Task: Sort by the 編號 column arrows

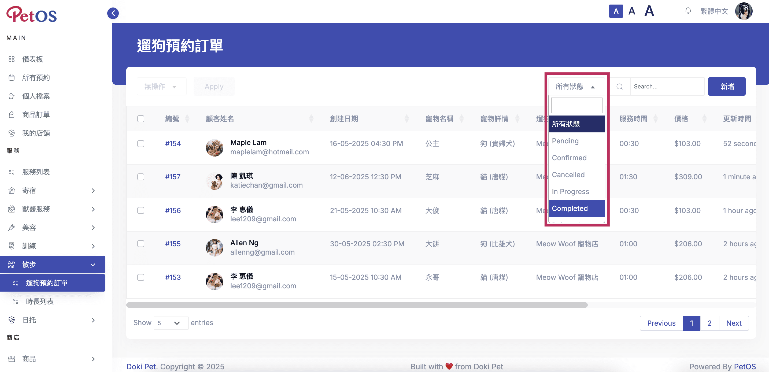Action: click(x=187, y=119)
